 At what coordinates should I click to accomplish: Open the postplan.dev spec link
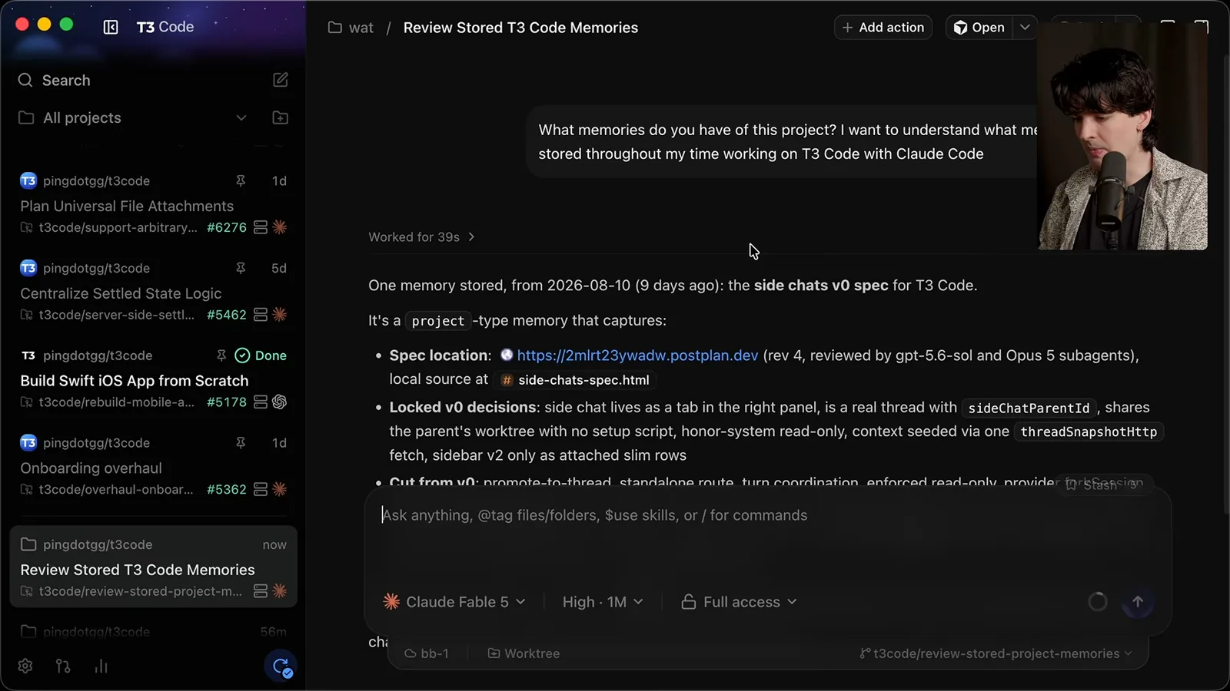pos(637,355)
